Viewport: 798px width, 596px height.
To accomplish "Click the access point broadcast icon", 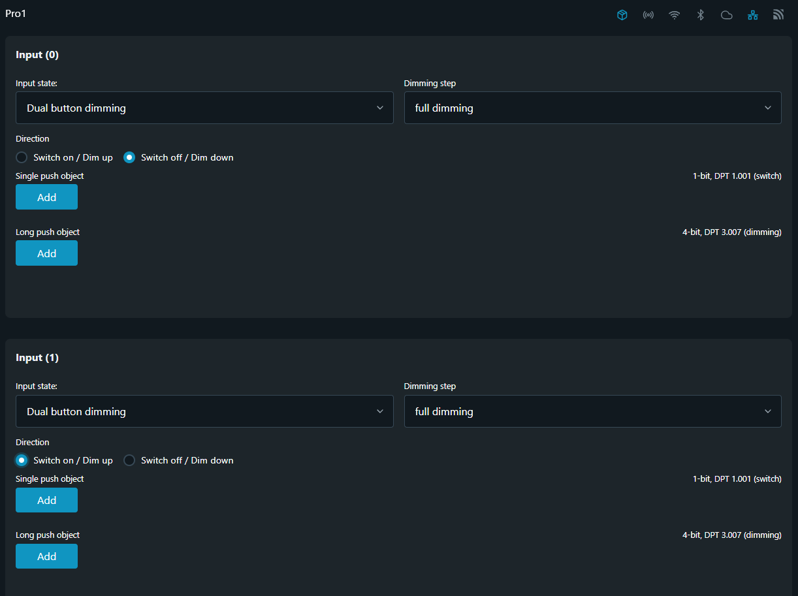I will [648, 15].
